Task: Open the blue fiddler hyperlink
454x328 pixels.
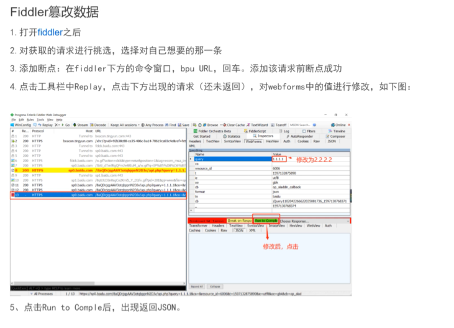Action: (x=50, y=32)
